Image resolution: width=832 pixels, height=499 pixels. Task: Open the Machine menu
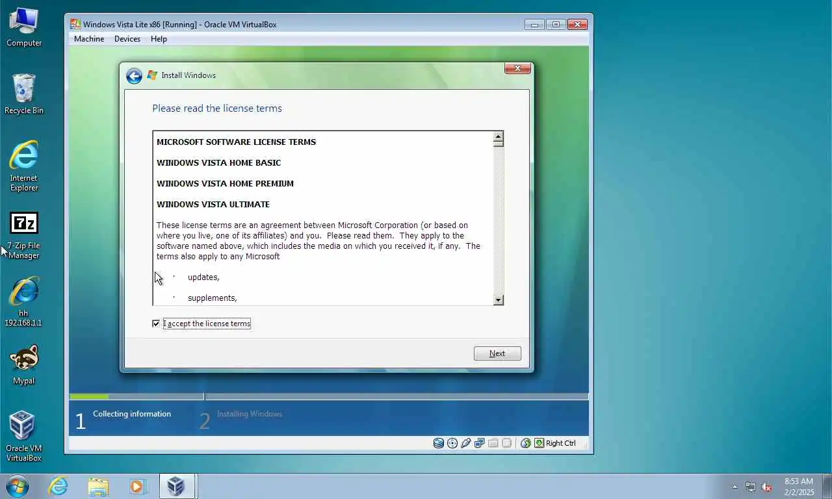[89, 39]
